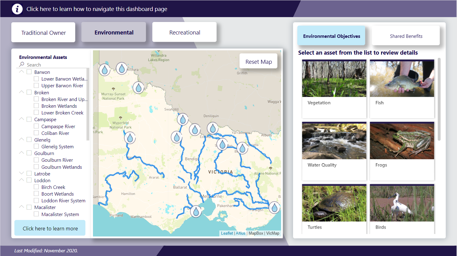
Task: Open the Fish objective card
Action: pos(402,89)
